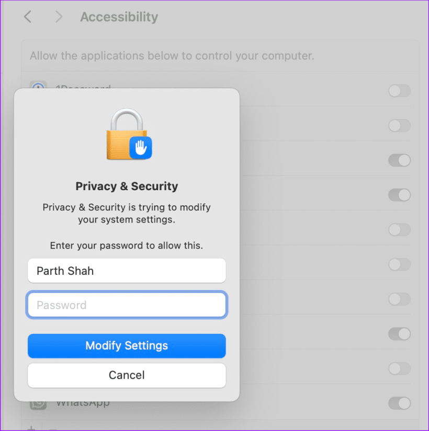Click the WhatsApp app icon
429x431 pixels.
tap(38, 404)
